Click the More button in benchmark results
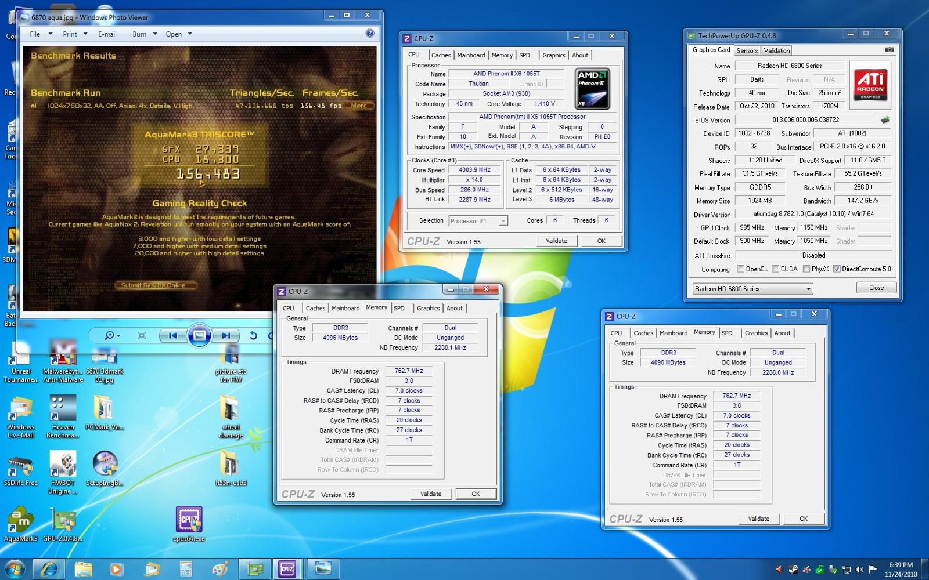This screenshot has width=929, height=580. (359, 106)
